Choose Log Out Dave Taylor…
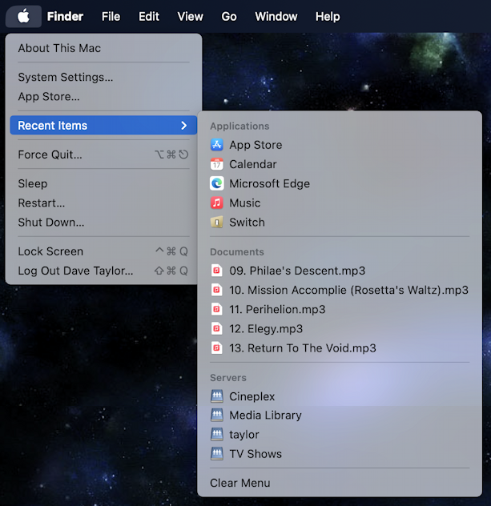Image resolution: width=491 pixels, height=506 pixels. click(103, 271)
